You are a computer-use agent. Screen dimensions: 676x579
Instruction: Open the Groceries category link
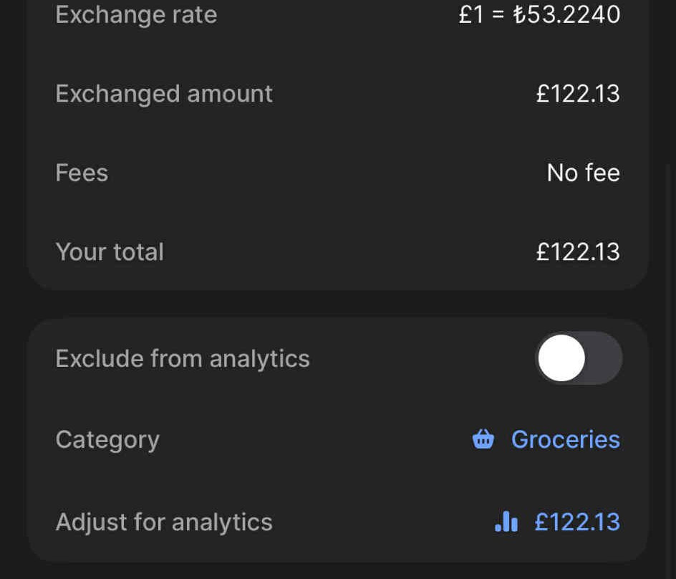(x=565, y=439)
